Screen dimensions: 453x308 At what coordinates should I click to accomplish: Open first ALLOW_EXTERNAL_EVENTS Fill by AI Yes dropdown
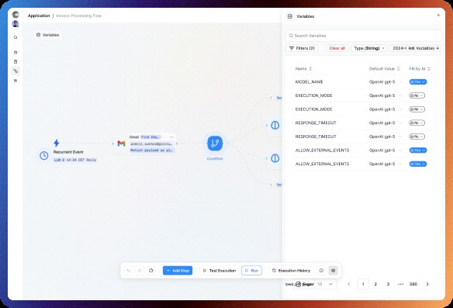pos(418,151)
